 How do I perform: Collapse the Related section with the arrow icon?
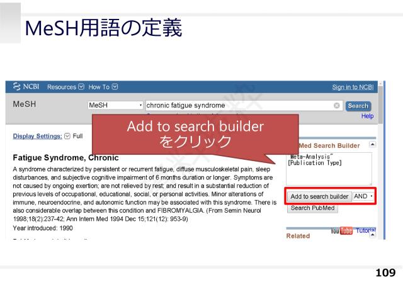point(372,235)
